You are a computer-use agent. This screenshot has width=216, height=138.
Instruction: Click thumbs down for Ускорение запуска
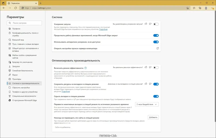pos(150,24)
